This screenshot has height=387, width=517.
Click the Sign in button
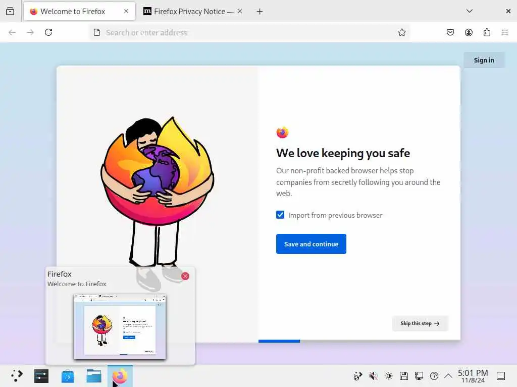click(484, 60)
